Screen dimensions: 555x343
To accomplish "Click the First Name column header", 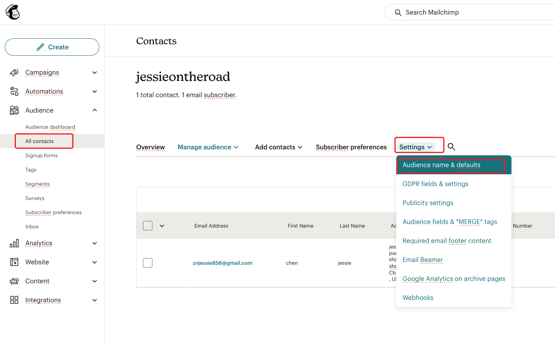I will click(300, 226).
